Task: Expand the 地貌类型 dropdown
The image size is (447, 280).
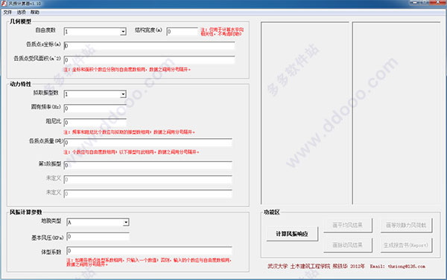Action: tap(126, 222)
